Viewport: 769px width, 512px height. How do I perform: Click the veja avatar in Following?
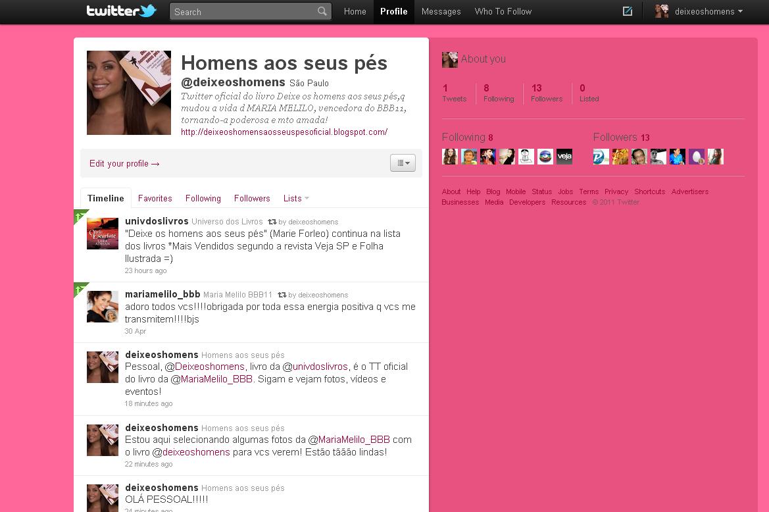[x=564, y=157]
